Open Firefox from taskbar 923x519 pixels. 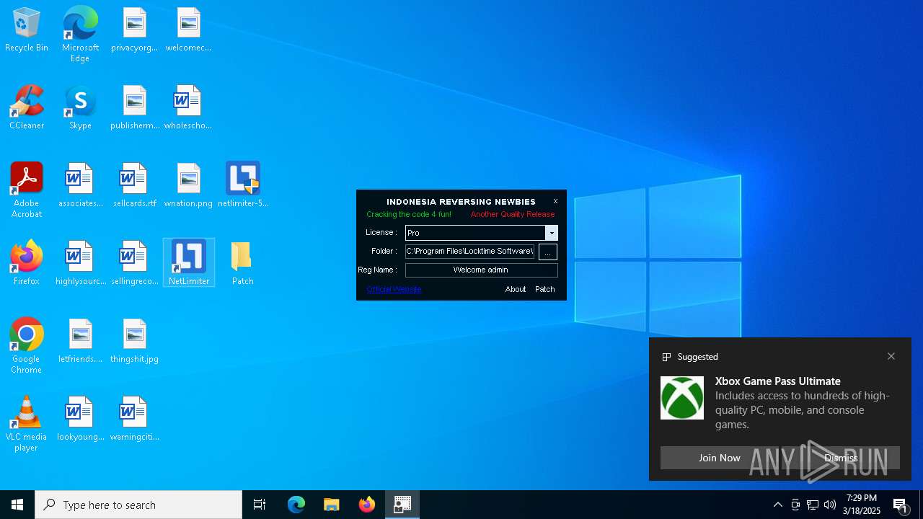coord(367,505)
